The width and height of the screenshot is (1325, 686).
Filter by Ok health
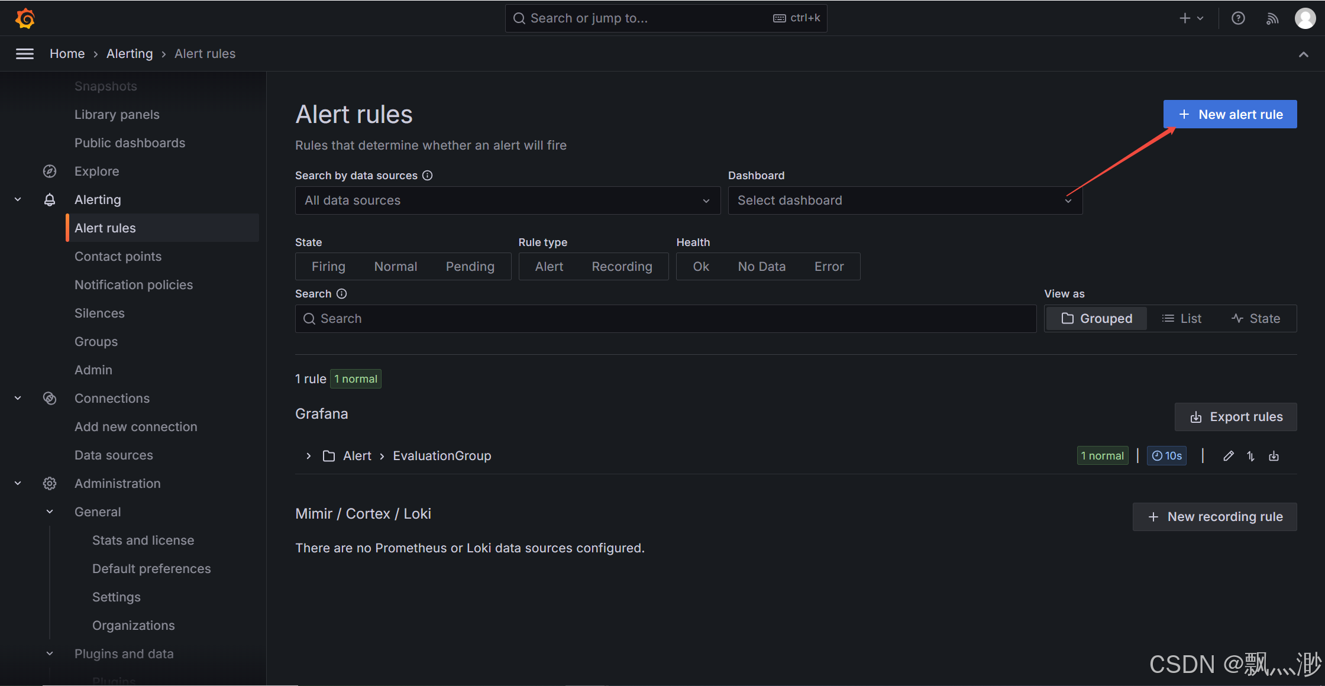tap(701, 267)
